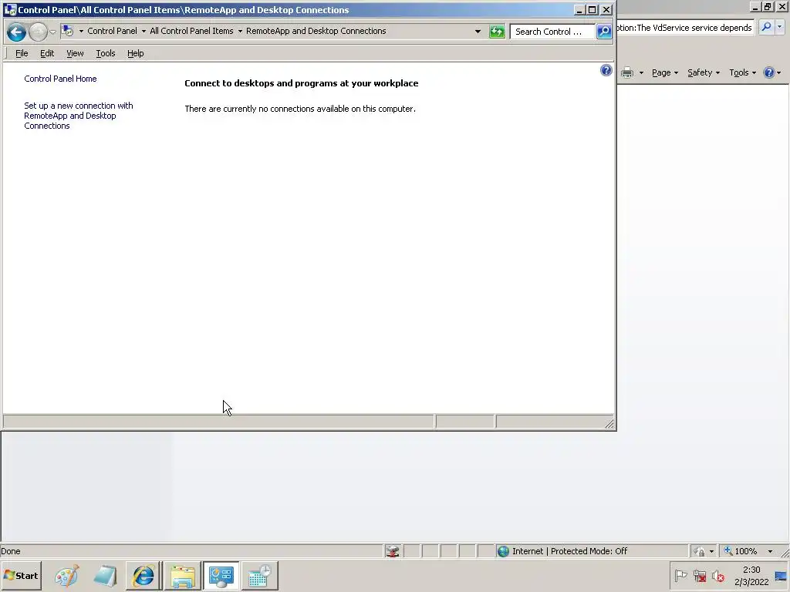
Task: Click the Control Panel taskbar button
Action: [x=221, y=576]
